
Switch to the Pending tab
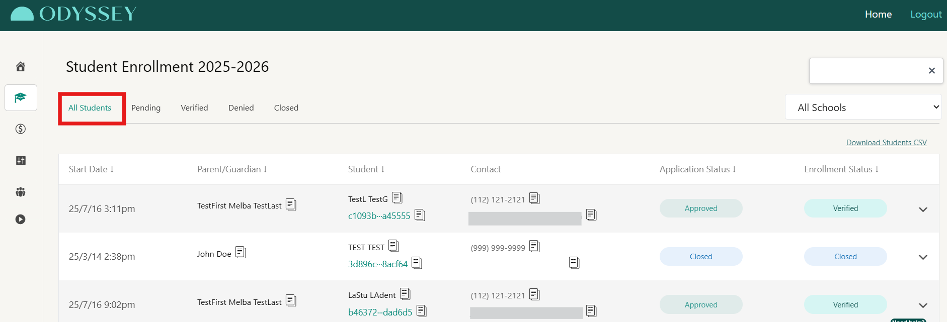[146, 108]
